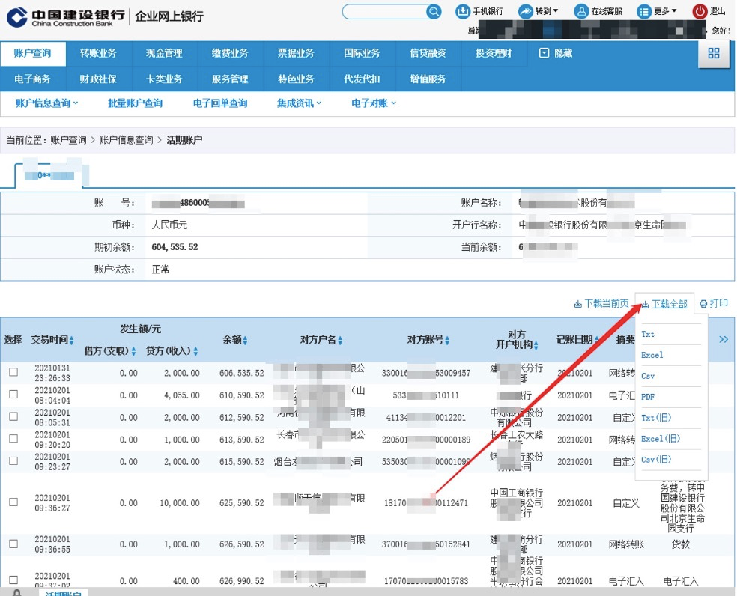Screen dimensions: 737x596
Task: Tick the checkbox for 09:20:20 transaction
Action: click(13, 438)
